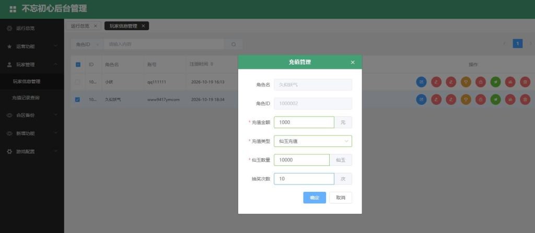Confirm recharge with 确定 button

click(315, 198)
